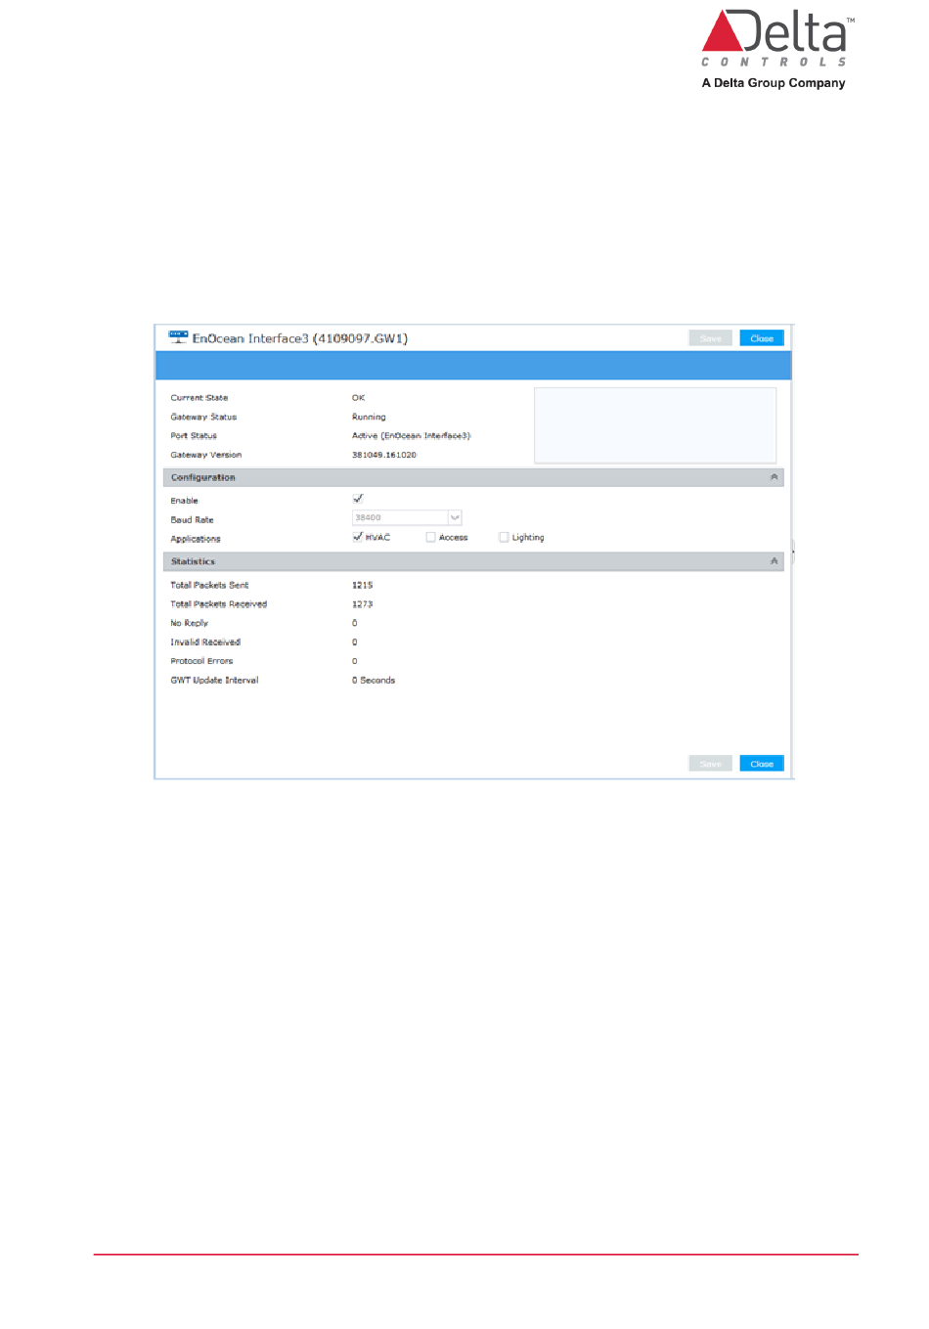929x1329 pixels.
Task: Enable the Lighting application checkbox
Action: point(504,537)
